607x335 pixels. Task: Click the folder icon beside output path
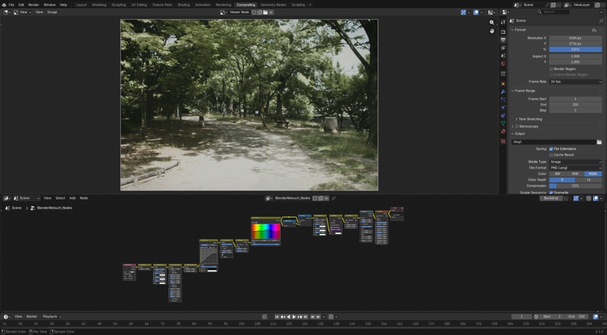click(599, 142)
